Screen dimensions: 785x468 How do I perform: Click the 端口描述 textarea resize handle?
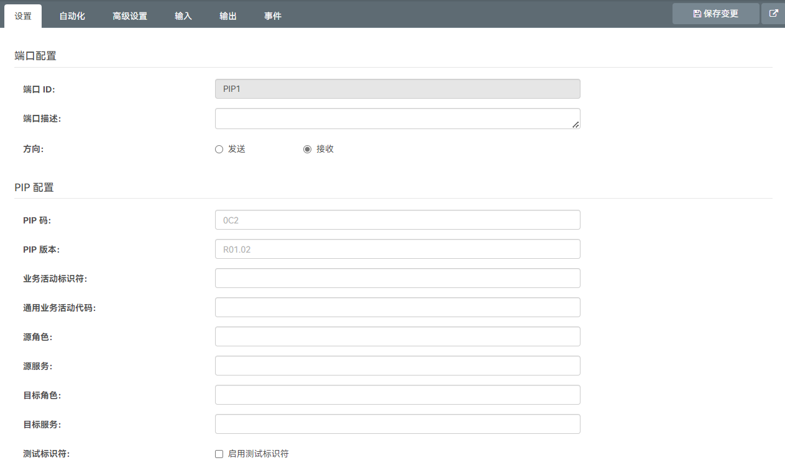click(x=576, y=125)
